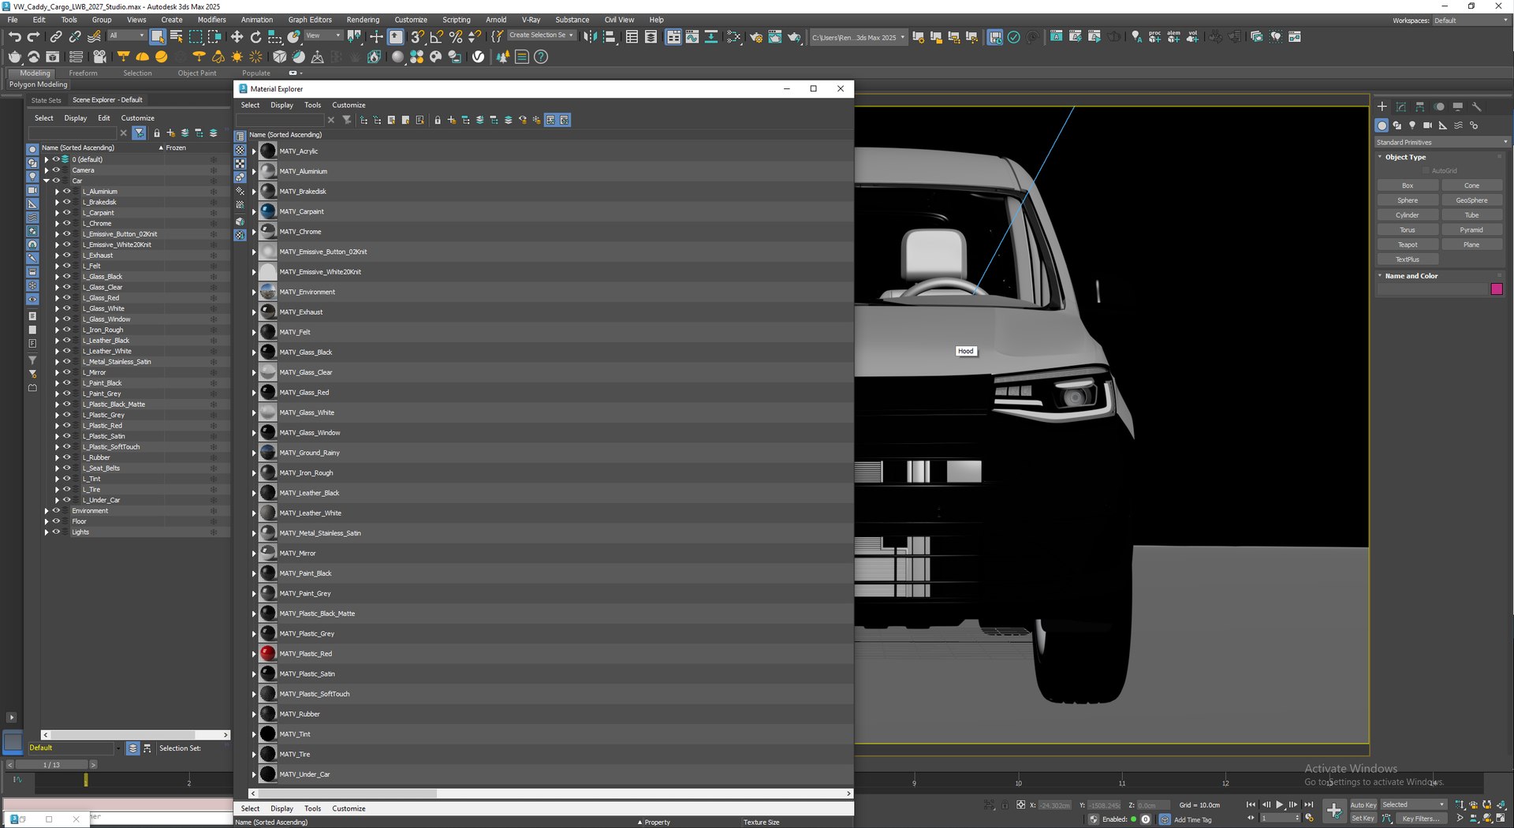Switch to the Freeform ribbon tab
This screenshot has width=1514, height=828.
click(83, 73)
